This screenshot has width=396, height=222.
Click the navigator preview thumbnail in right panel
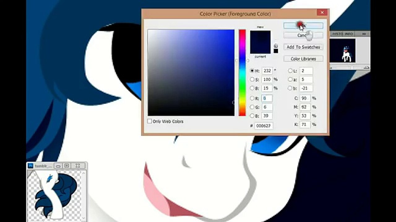342,51
